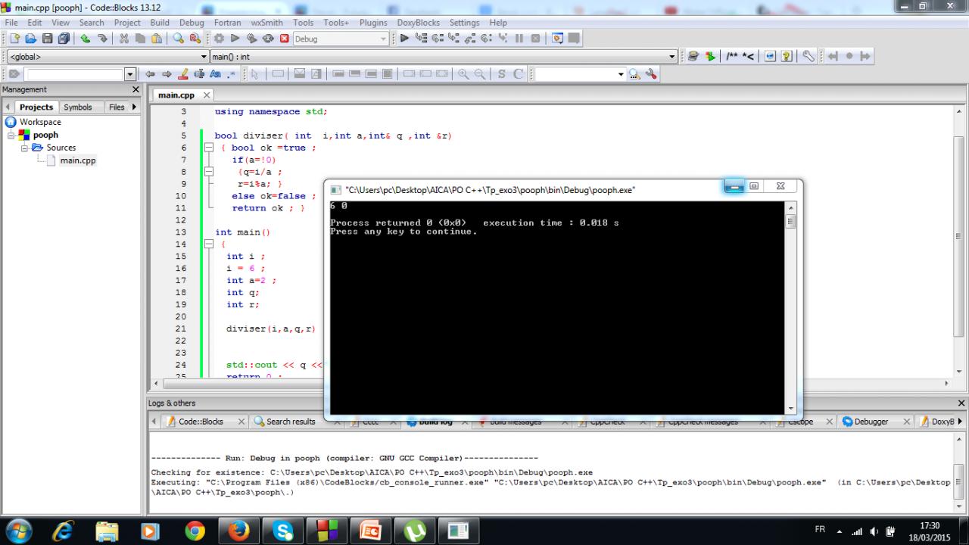Open the Debug build target dropdown

click(383, 39)
